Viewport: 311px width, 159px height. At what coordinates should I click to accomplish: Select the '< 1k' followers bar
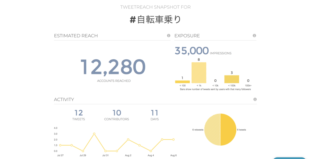pos(199,73)
